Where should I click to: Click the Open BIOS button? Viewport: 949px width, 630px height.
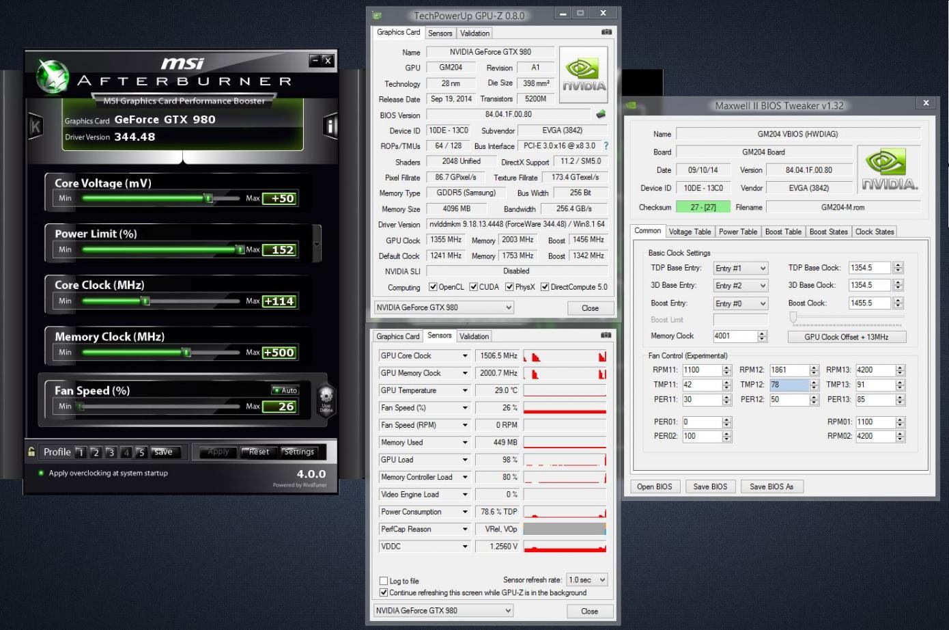pos(655,487)
